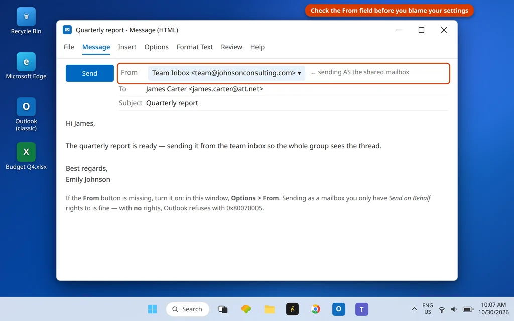Click the mail icon in message title bar
This screenshot has width=514, height=321.
click(x=67, y=30)
